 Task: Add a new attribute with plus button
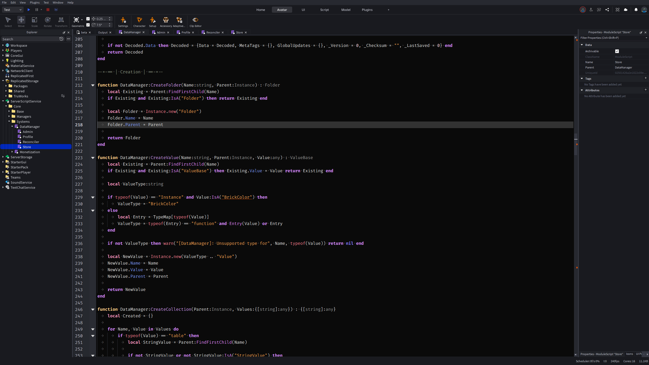click(646, 90)
